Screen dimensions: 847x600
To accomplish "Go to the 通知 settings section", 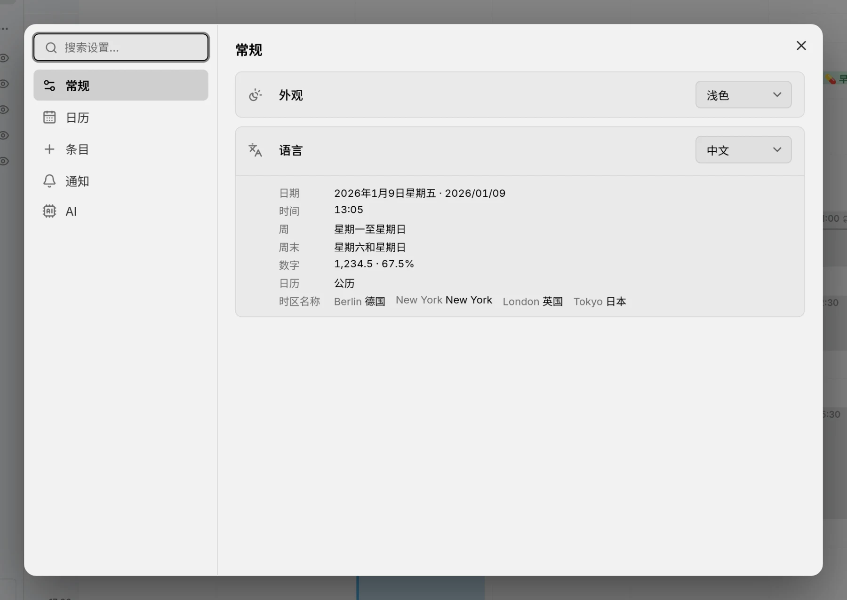I will pos(120,181).
